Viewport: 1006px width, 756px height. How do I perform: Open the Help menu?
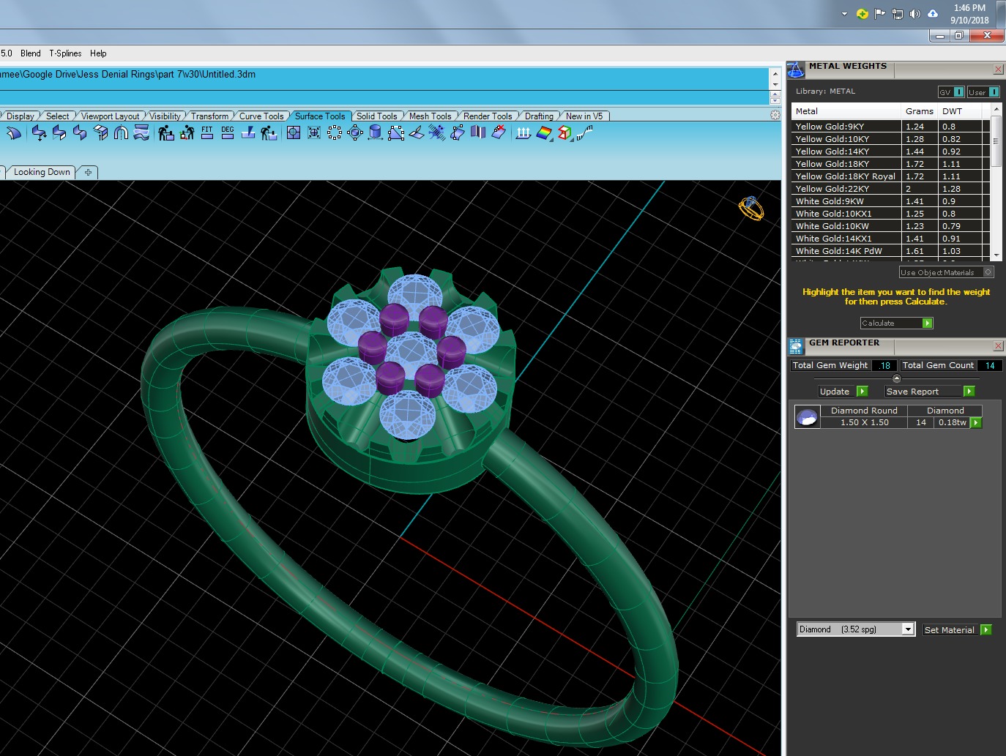coord(98,53)
